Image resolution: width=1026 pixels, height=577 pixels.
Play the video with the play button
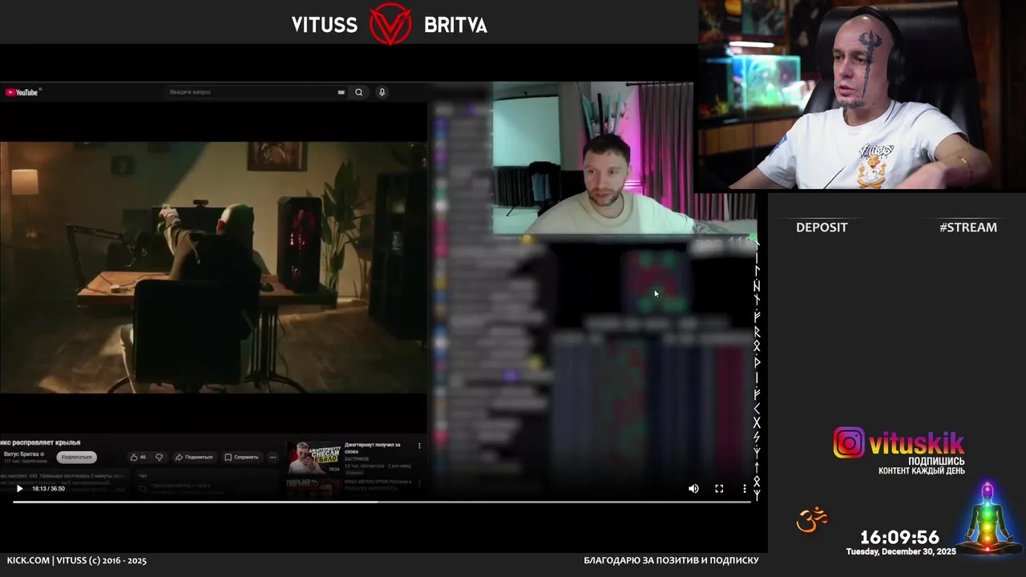(x=19, y=489)
